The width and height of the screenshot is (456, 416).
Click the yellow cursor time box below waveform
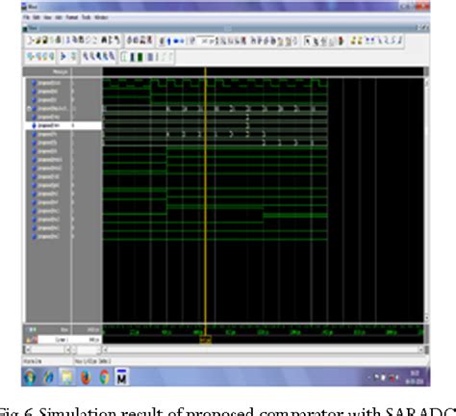206,340
